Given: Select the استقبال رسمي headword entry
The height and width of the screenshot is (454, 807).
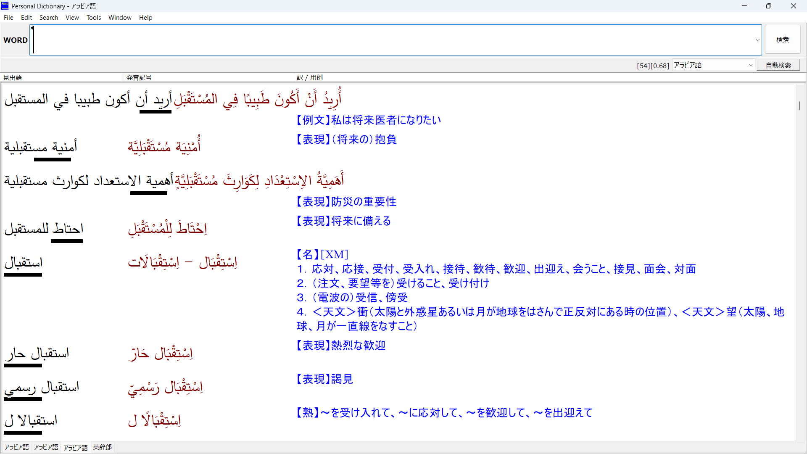Looking at the screenshot, I should pos(42,387).
